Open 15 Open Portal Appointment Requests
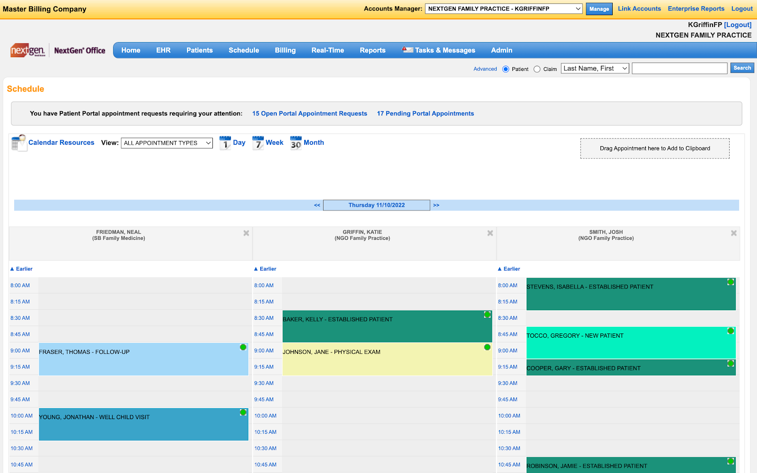This screenshot has width=757, height=473. (309, 114)
